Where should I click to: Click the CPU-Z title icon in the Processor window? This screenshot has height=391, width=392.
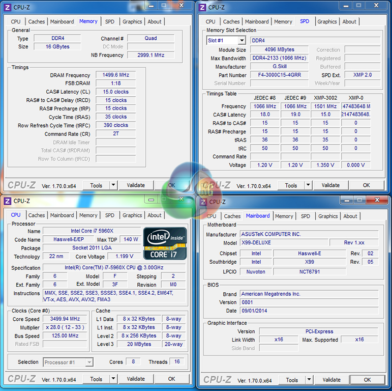pyautogui.click(x=7, y=201)
